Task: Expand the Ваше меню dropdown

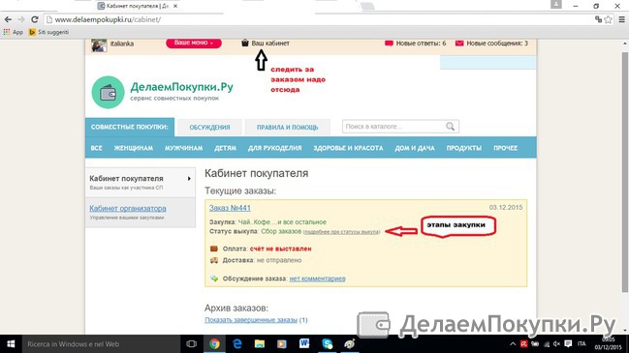Action: [194, 43]
